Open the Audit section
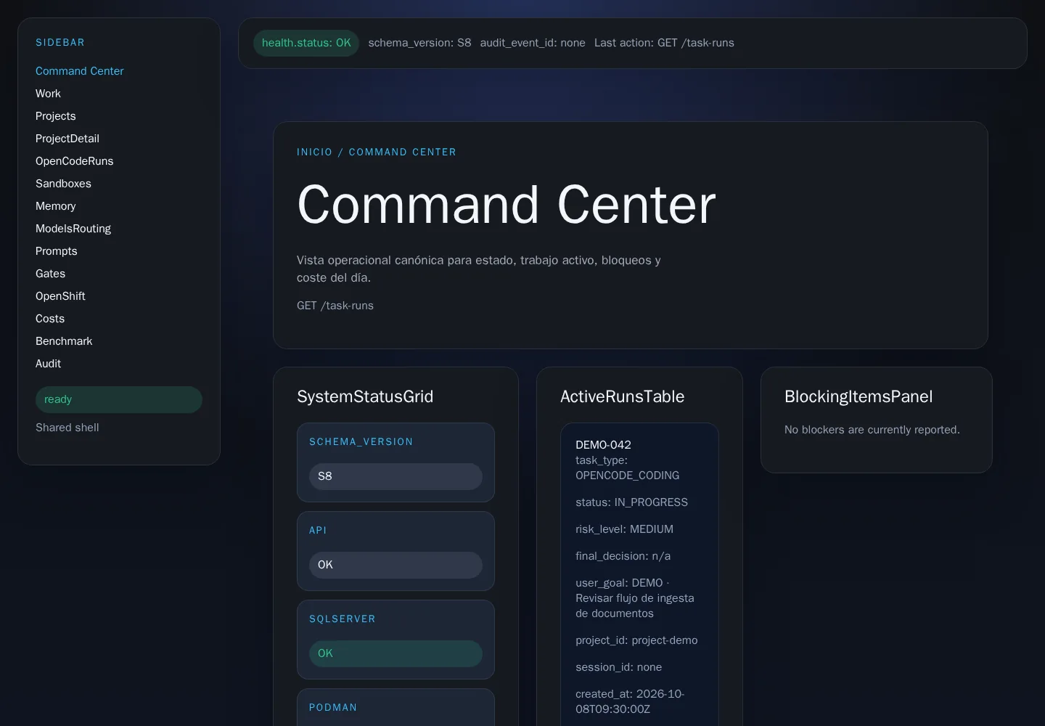 coord(48,364)
